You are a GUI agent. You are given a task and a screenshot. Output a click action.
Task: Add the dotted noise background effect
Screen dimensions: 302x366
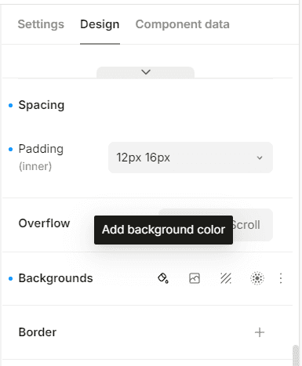pos(257,278)
